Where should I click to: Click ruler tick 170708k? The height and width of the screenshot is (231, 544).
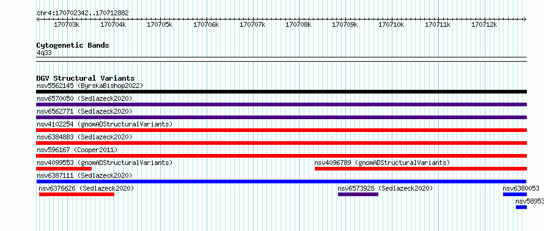(299, 24)
